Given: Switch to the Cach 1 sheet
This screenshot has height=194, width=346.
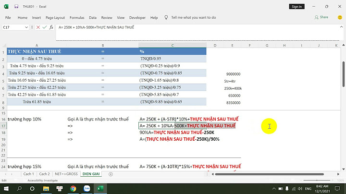Looking at the screenshot, I should click(29, 174).
